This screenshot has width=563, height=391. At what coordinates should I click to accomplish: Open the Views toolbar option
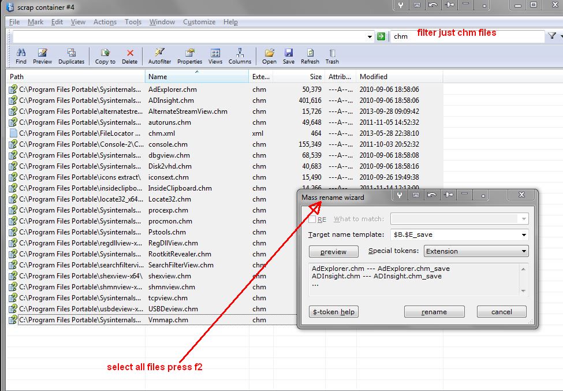click(x=215, y=57)
